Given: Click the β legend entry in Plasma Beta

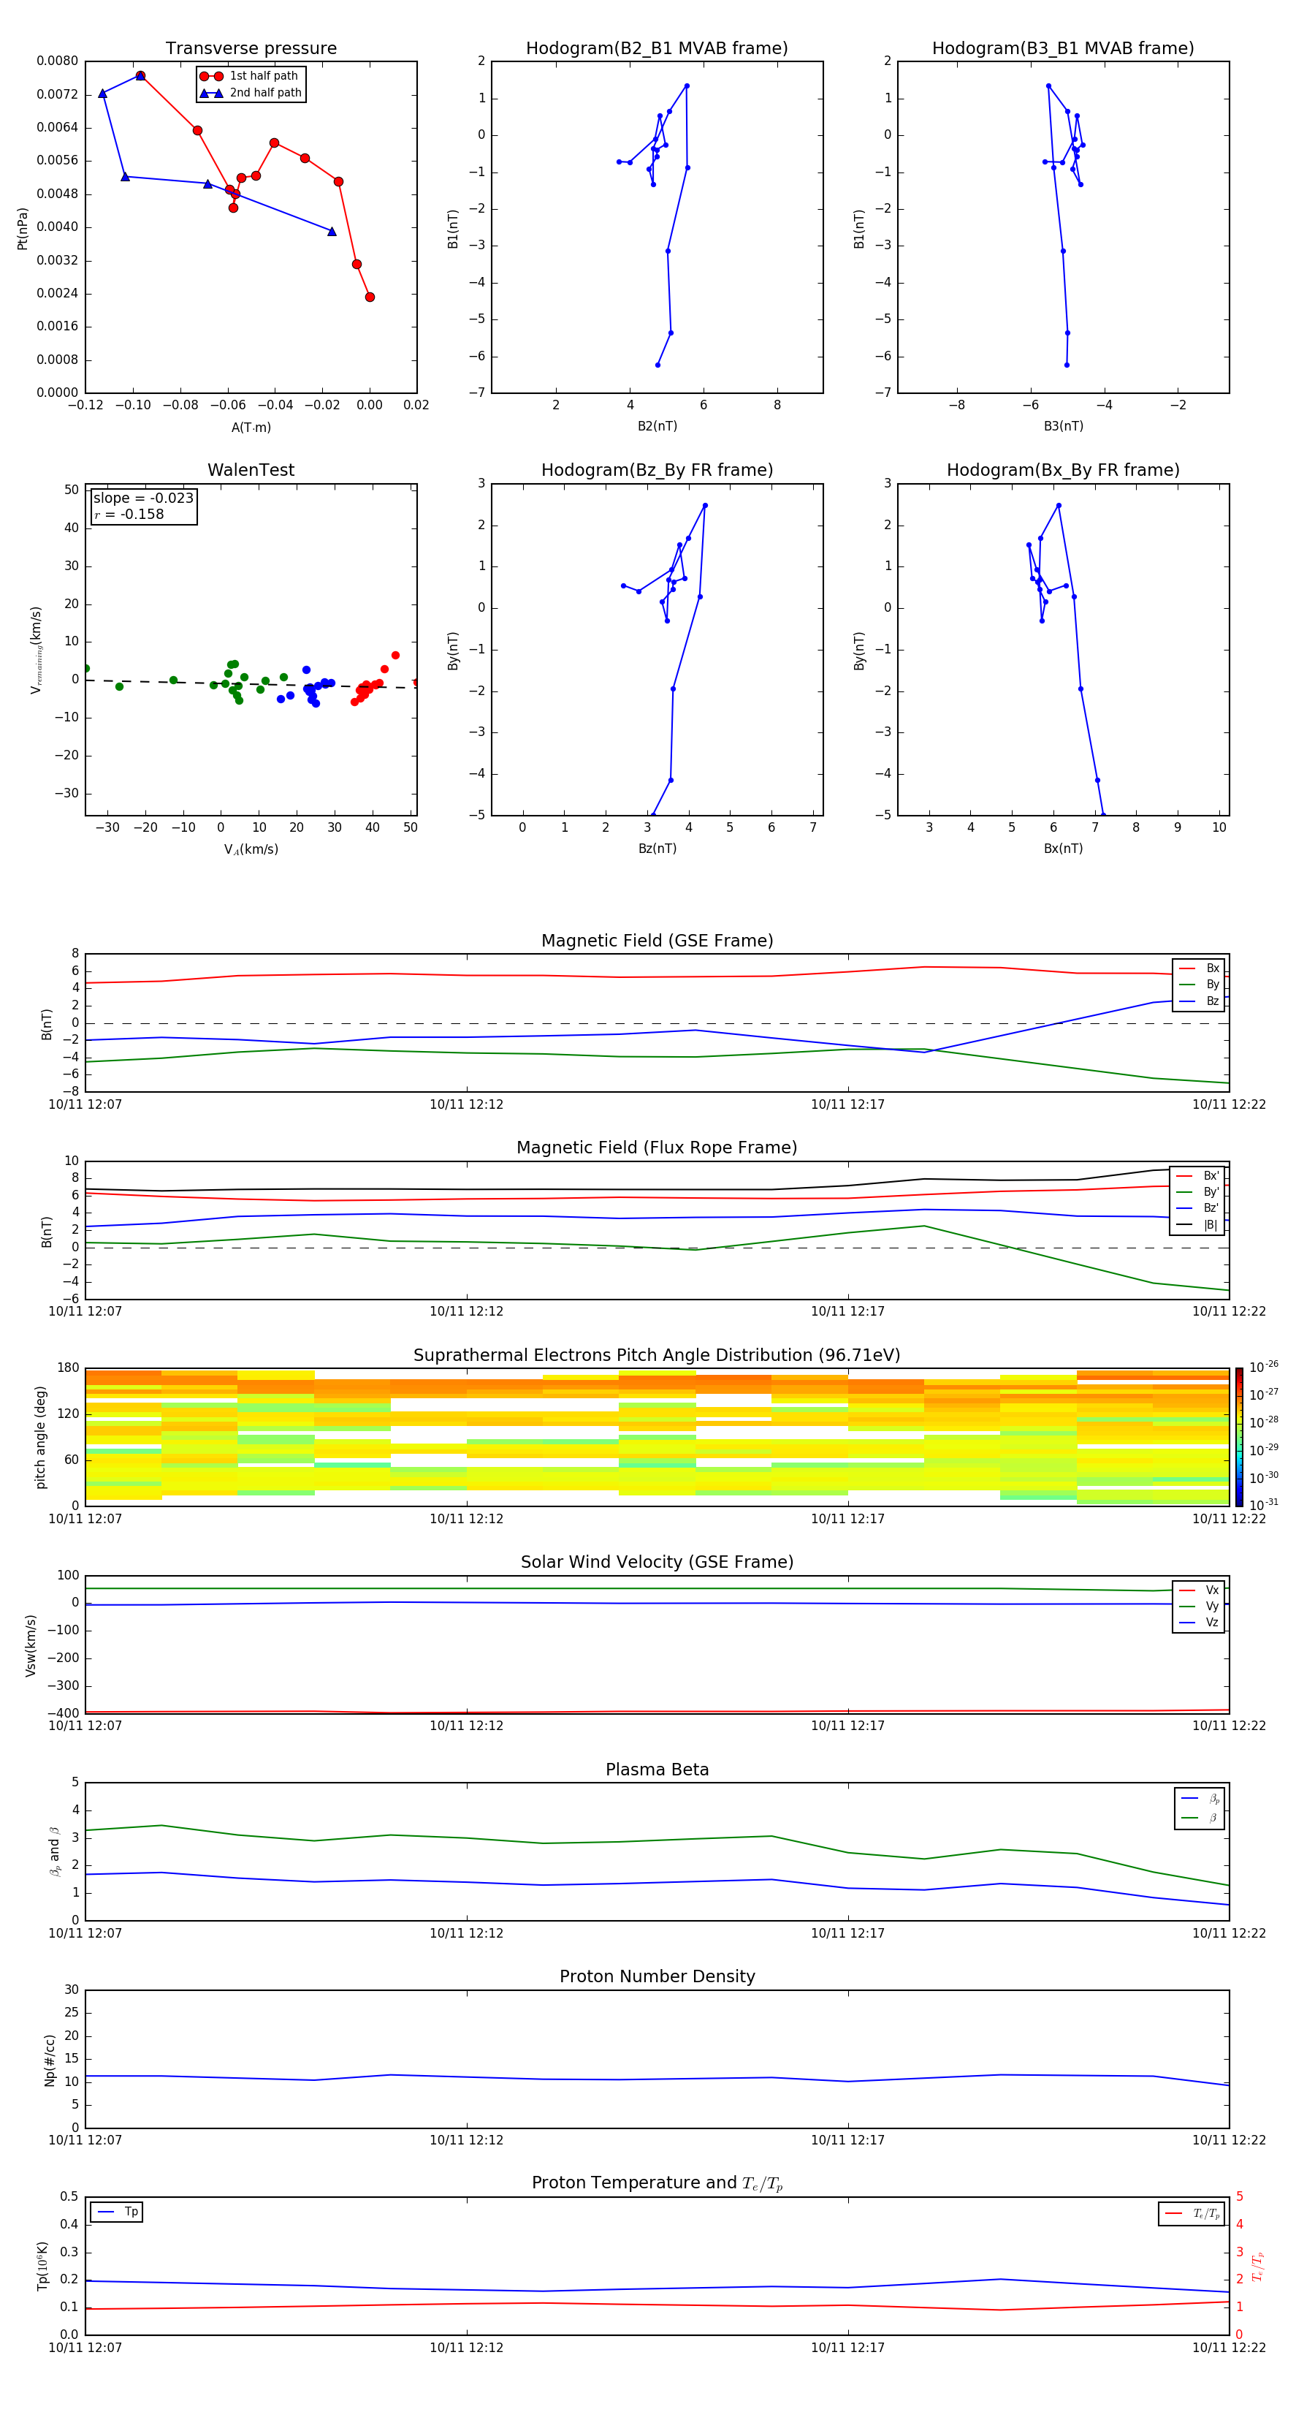Looking at the screenshot, I should (1200, 1818).
